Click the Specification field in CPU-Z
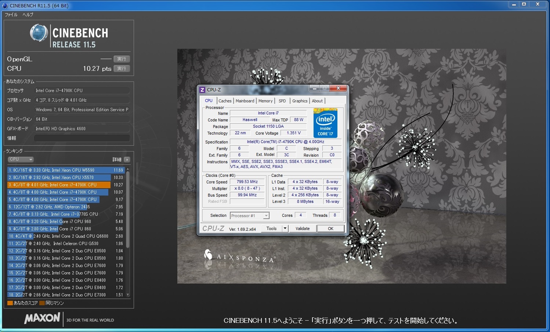This screenshot has width=550, height=332. (x=285, y=142)
